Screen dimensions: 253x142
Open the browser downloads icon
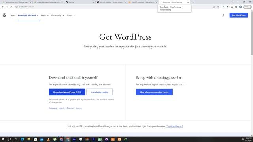point(232,7)
